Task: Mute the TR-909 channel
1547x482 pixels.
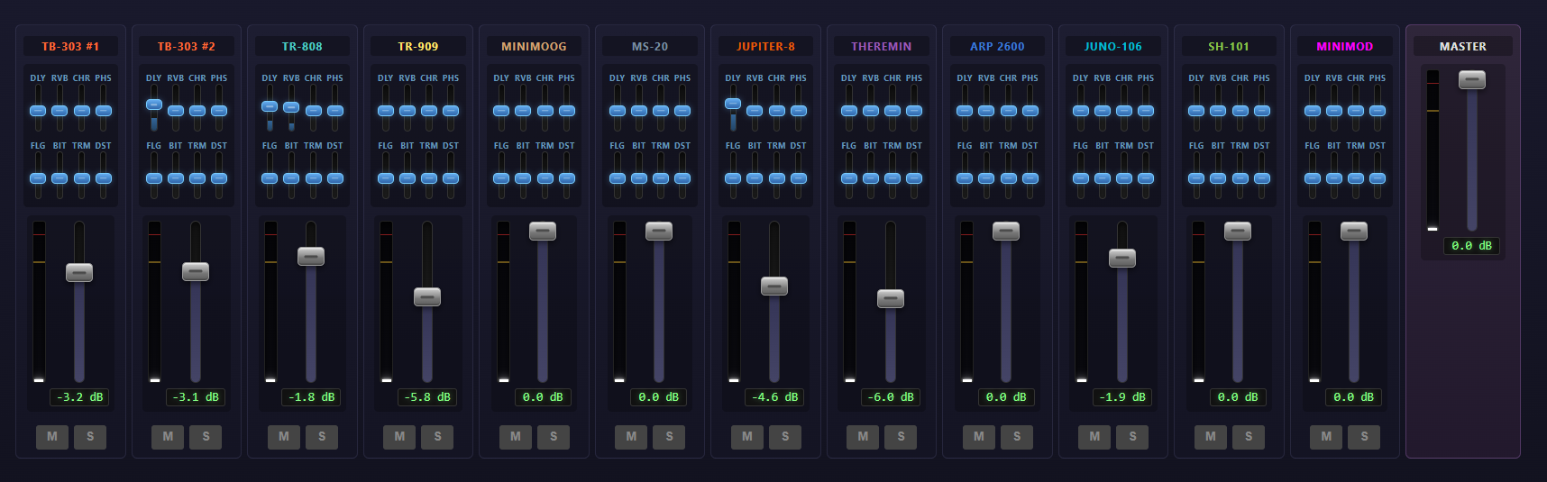Action: coord(399,437)
